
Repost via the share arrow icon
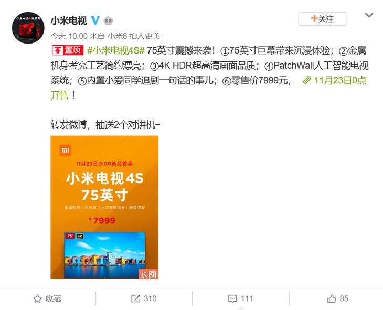tap(135, 298)
